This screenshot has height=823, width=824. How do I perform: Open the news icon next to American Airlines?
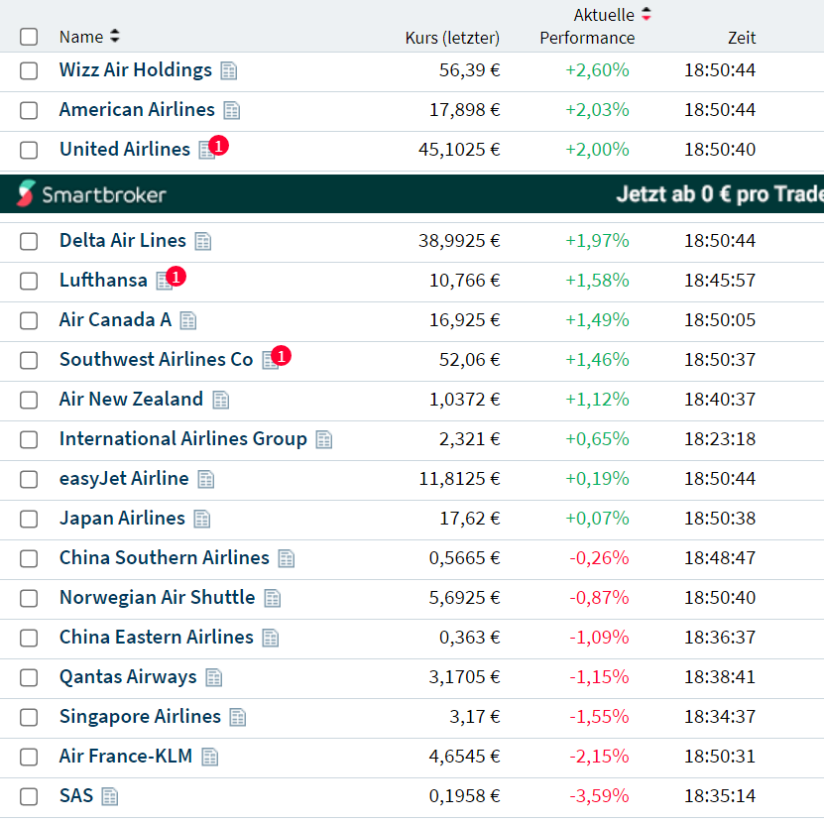[x=232, y=110]
